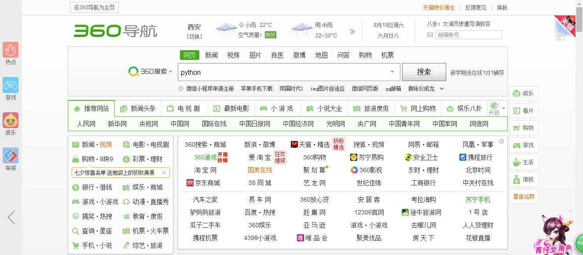Click tomorrow's rain weather icon
Screen dimensions: 583x255
(302, 30)
